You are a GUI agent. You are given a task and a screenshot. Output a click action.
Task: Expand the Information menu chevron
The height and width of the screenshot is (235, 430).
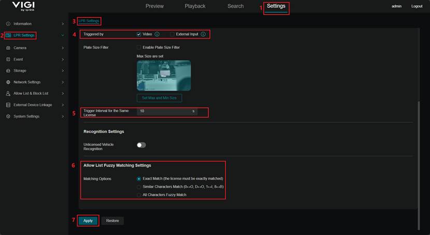click(63, 24)
